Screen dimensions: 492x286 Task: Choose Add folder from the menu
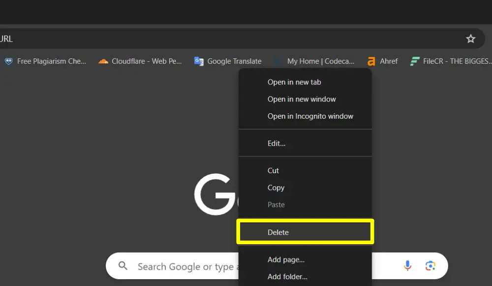tap(287, 276)
